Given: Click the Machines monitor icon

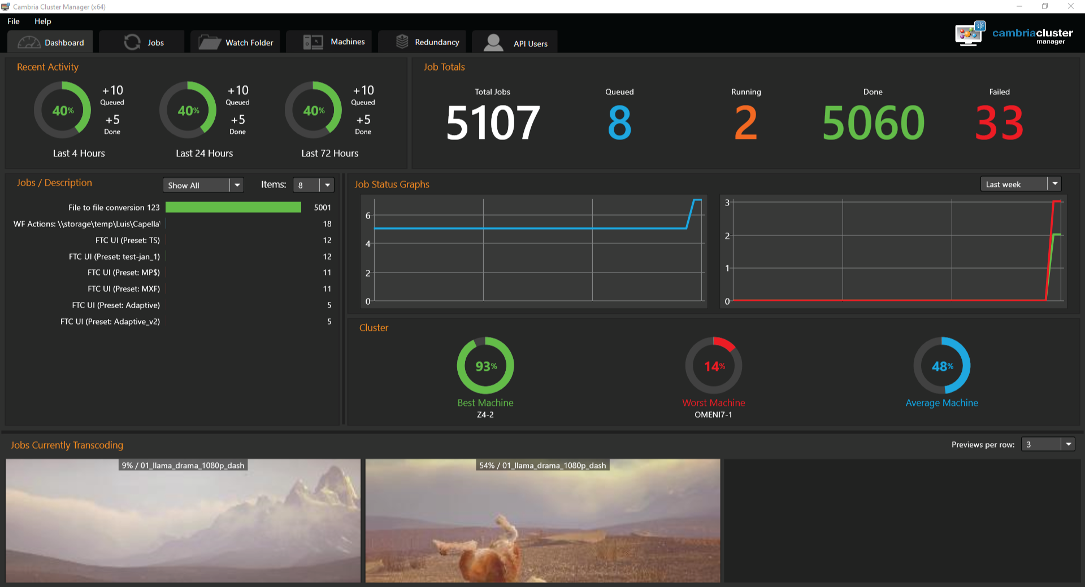Looking at the screenshot, I should tap(313, 42).
